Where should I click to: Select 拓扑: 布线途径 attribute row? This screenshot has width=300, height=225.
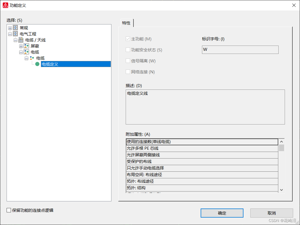[202, 181]
